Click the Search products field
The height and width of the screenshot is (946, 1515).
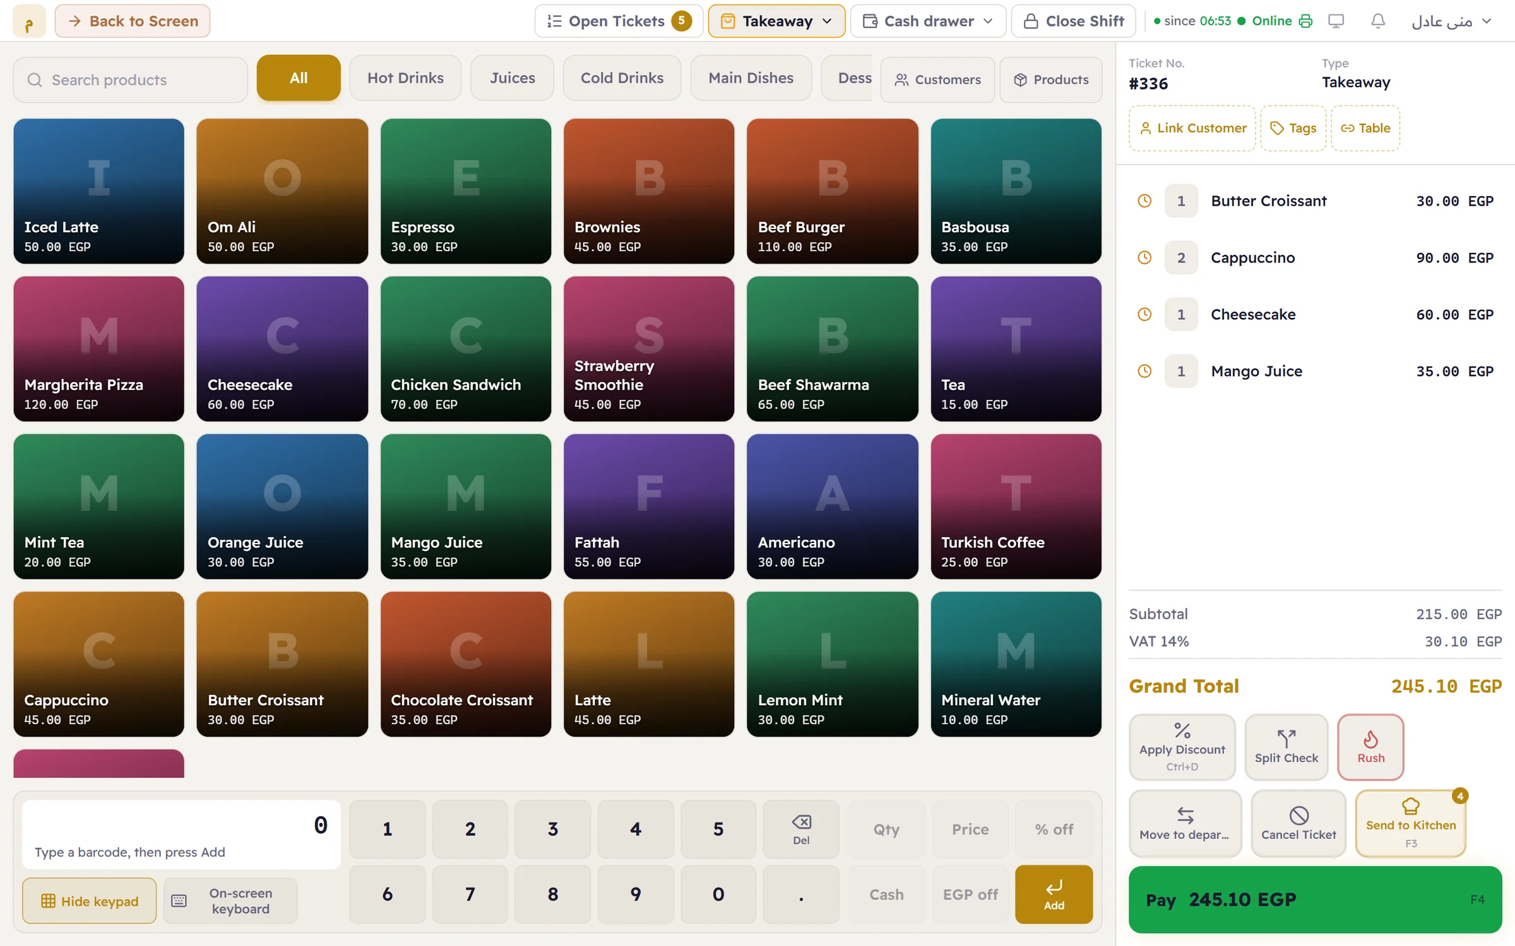point(130,80)
